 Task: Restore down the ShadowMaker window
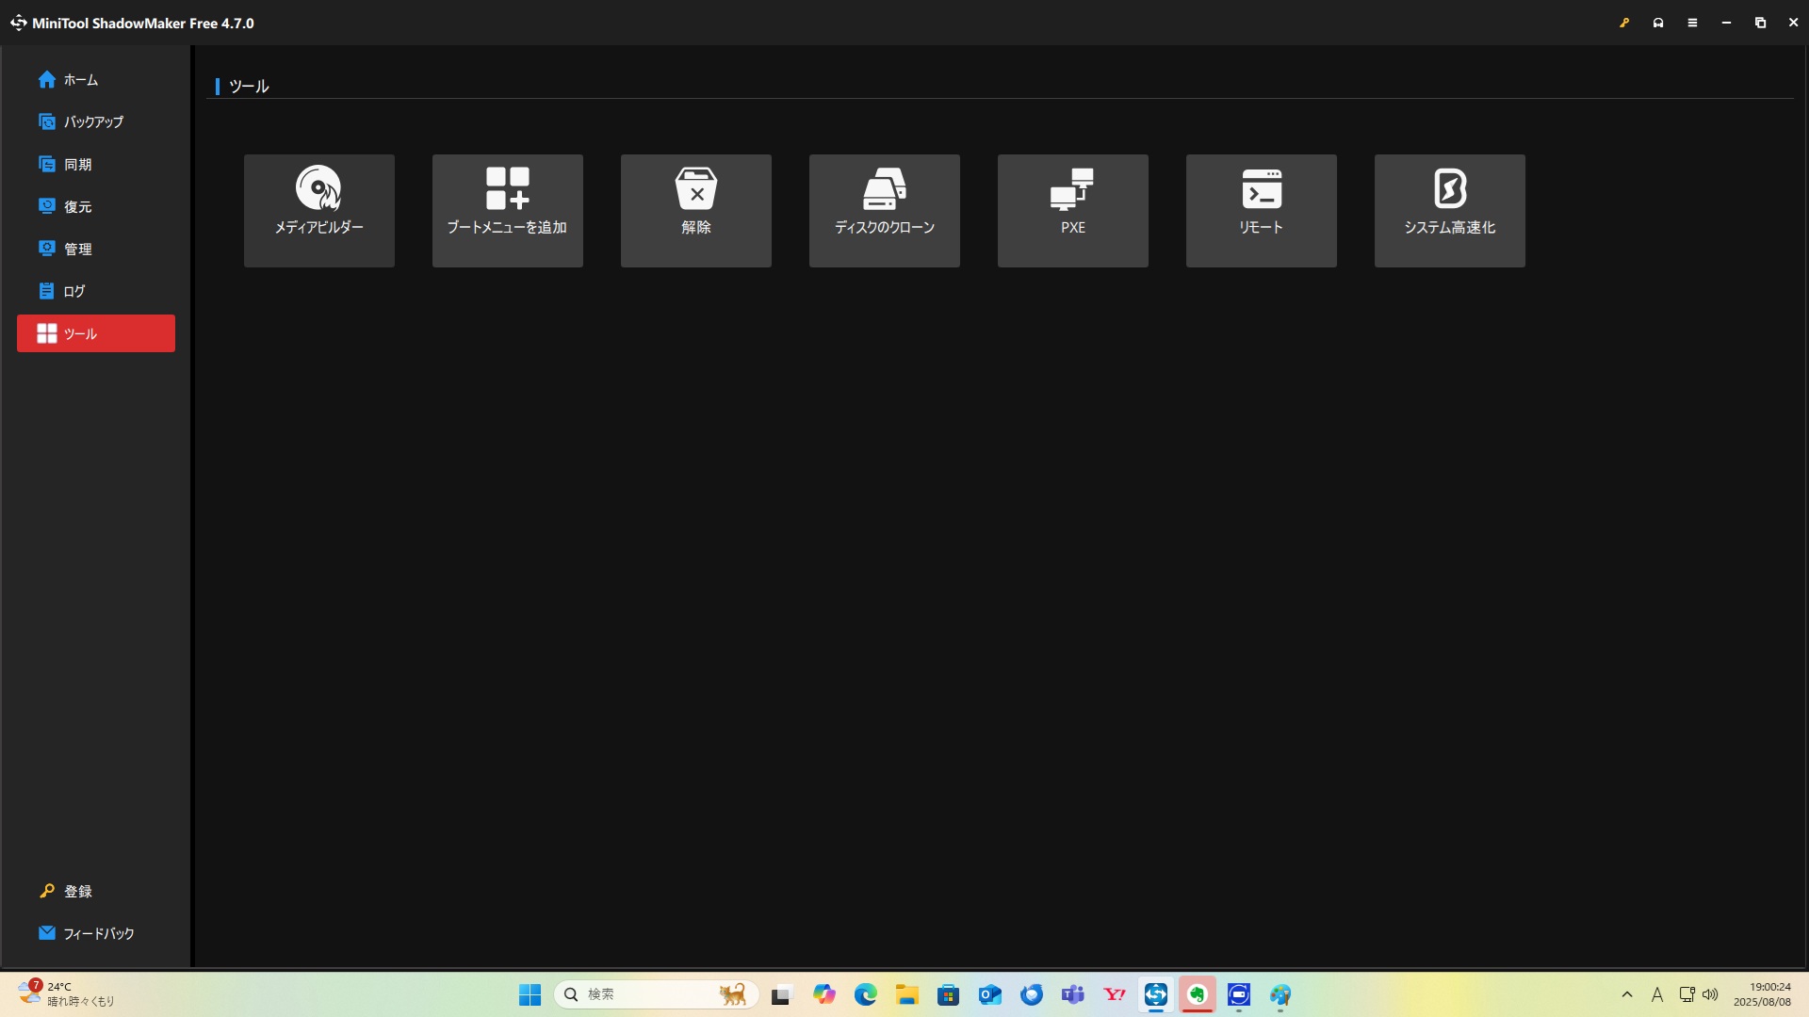(x=1760, y=23)
